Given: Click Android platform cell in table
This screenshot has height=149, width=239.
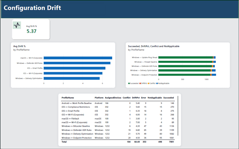Looking at the screenshot, I should [x=98, y=103].
